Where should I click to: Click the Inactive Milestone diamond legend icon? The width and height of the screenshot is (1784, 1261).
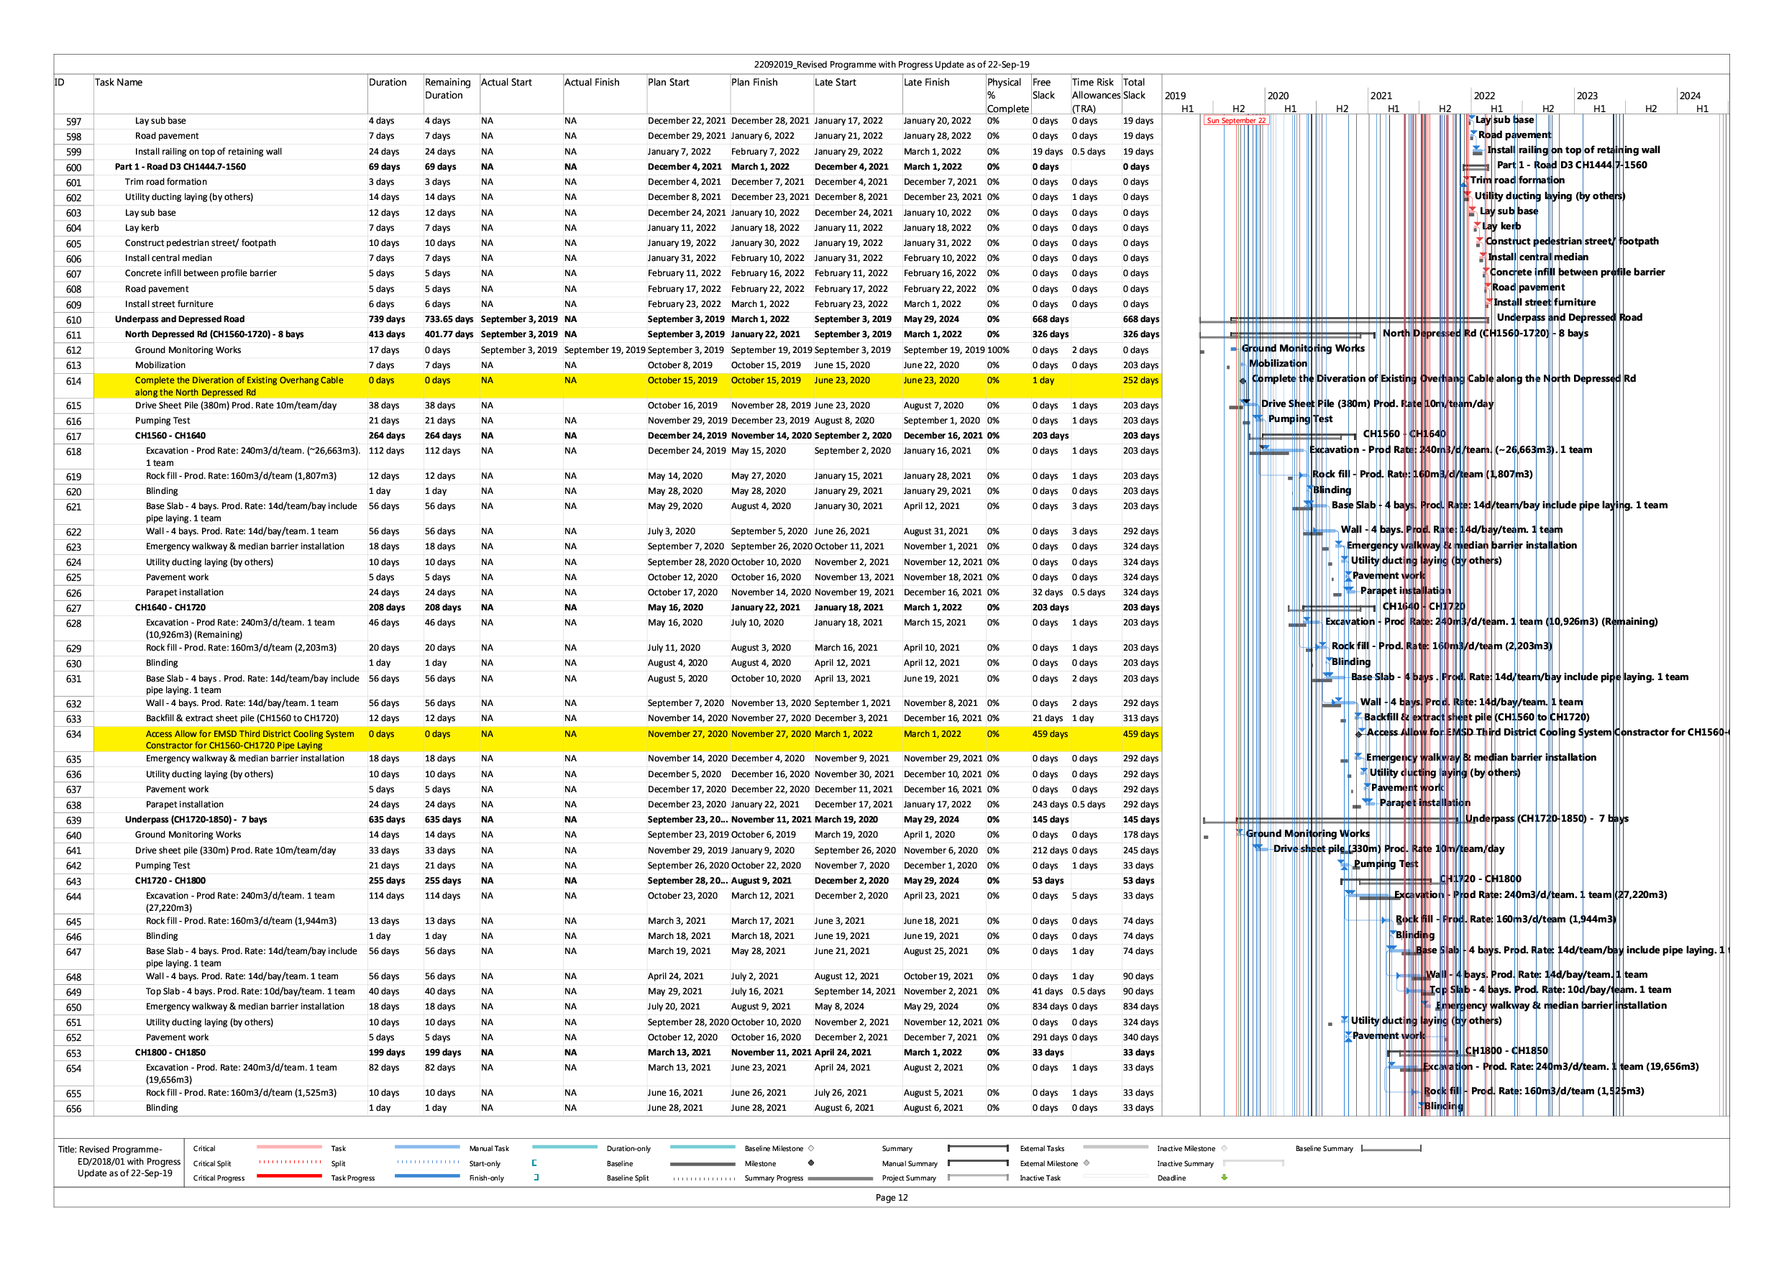(x=1224, y=1148)
